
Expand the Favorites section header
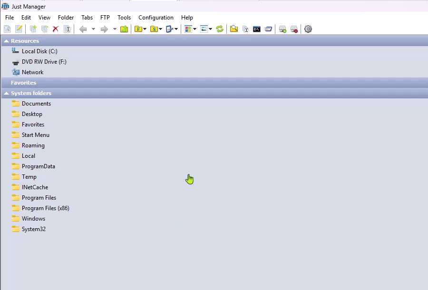(214, 83)
